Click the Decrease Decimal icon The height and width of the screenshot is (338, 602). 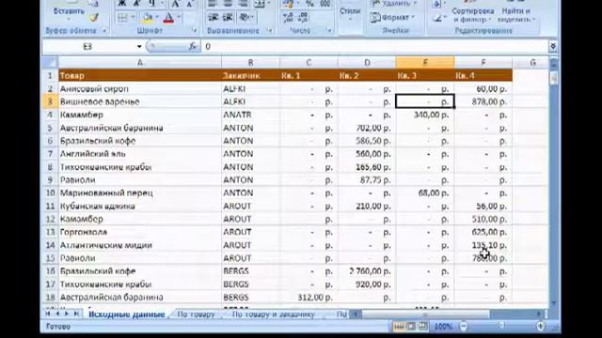[303, 18]
